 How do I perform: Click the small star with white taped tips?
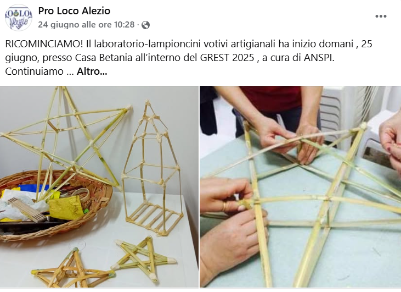coord(144,258)
